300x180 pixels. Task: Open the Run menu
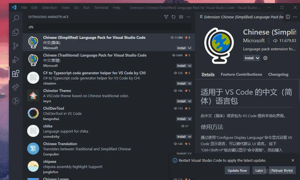pos(86,7)
